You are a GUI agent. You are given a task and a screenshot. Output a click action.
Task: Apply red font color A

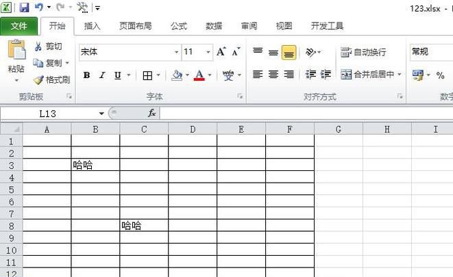pos(199,75)
